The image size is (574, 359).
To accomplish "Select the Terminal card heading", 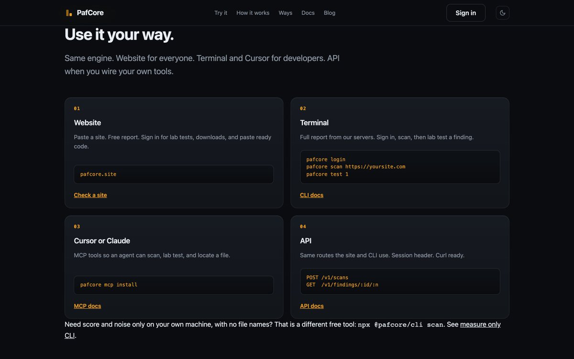I will tap(314, 123).
